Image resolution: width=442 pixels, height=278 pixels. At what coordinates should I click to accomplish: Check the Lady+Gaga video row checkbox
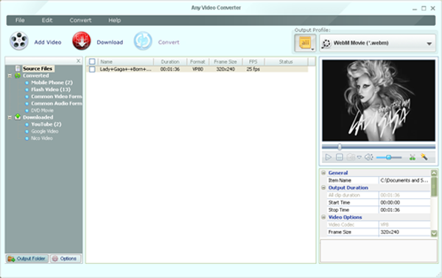pos(92,69)
